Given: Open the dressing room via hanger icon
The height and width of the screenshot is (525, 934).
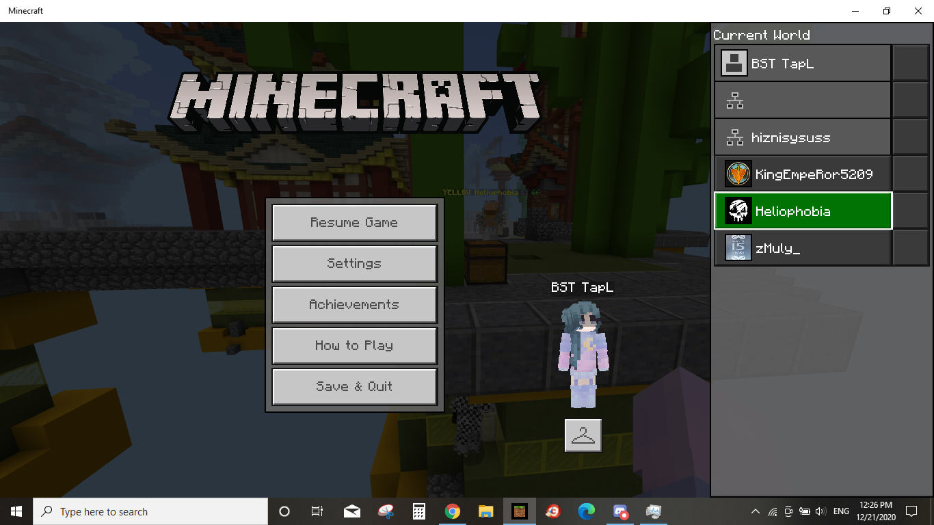Looking at the screenshot, I should 583,435.
